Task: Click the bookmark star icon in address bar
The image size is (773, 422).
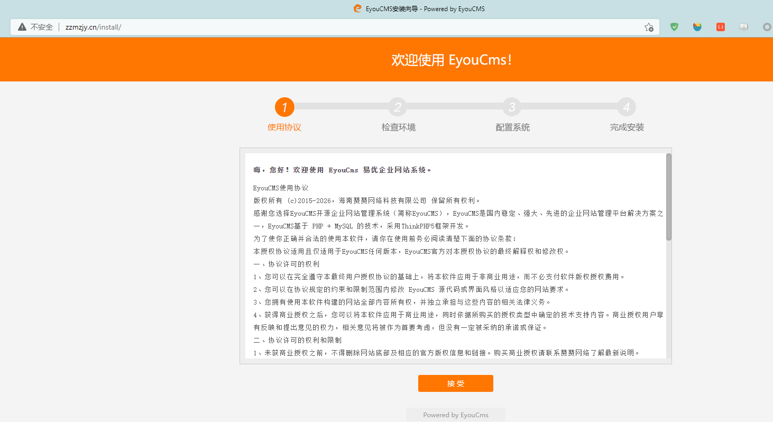Action: point(649,27)
